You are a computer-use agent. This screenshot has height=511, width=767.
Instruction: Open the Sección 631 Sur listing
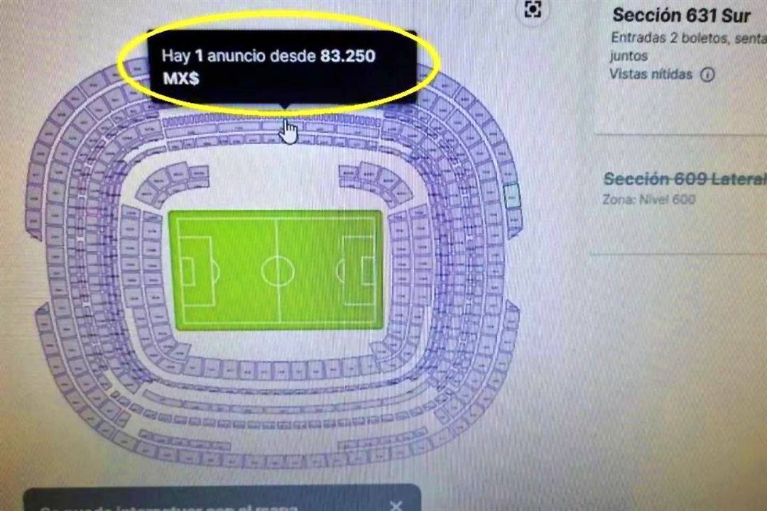(681, 16)
